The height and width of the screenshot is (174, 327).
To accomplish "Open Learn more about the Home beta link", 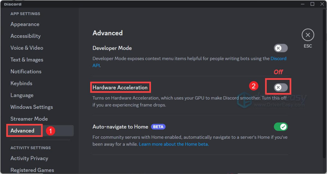I will [174, 144].
